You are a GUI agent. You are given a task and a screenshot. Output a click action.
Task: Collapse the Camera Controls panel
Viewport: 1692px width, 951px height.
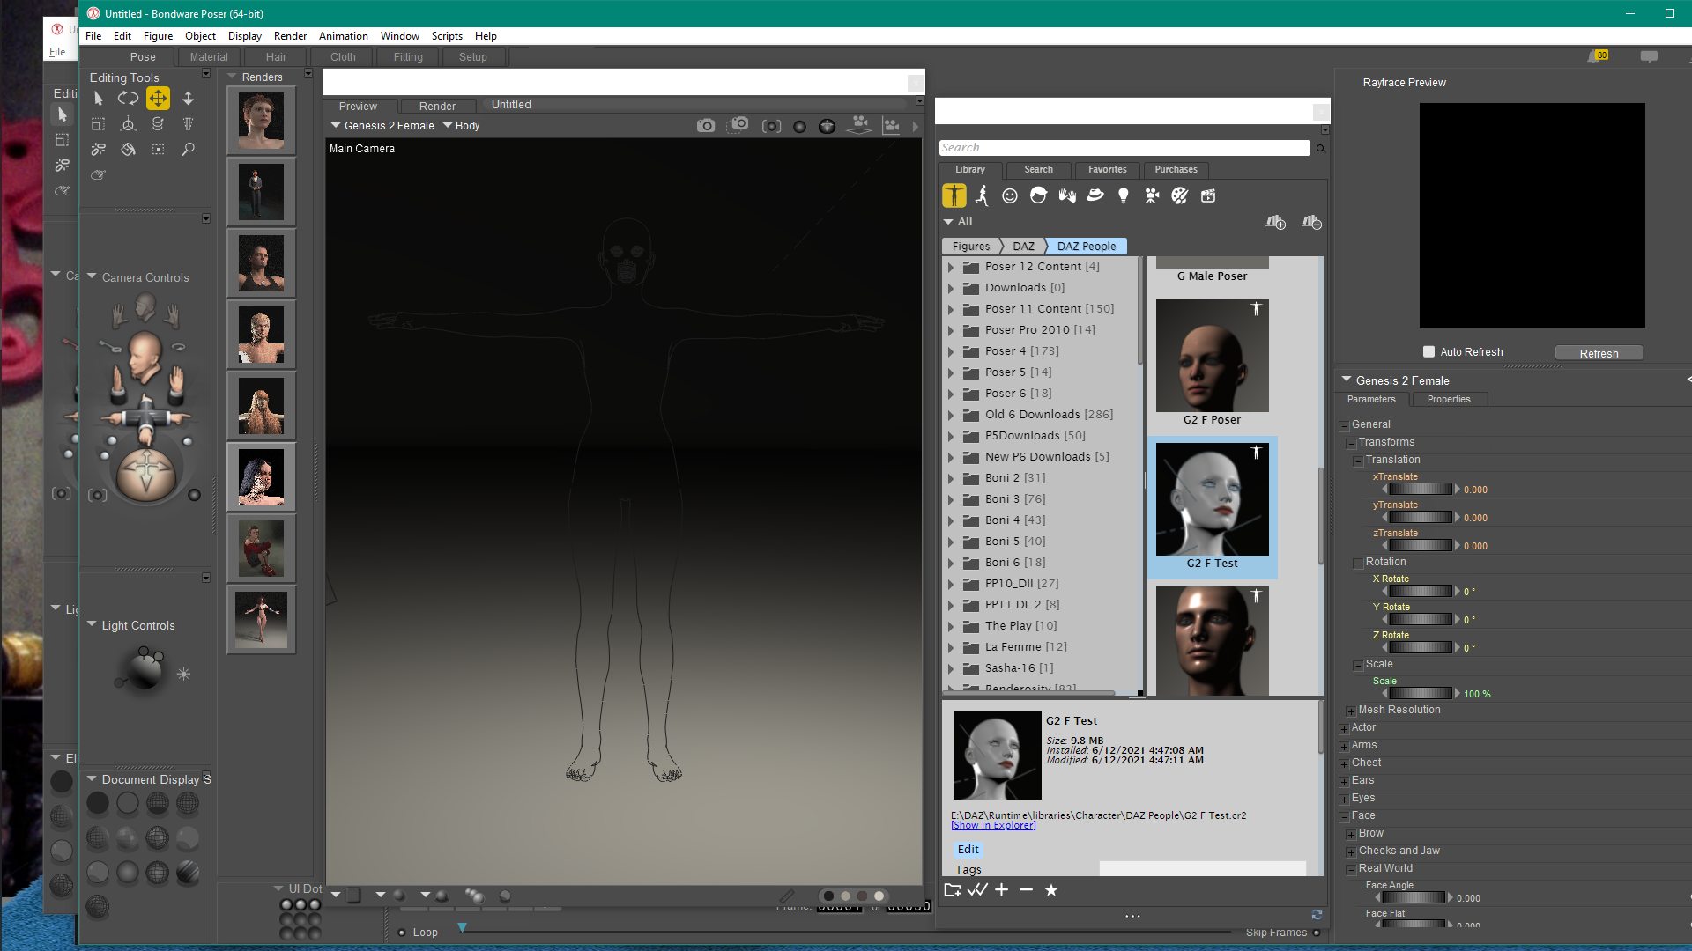point(92,276)
